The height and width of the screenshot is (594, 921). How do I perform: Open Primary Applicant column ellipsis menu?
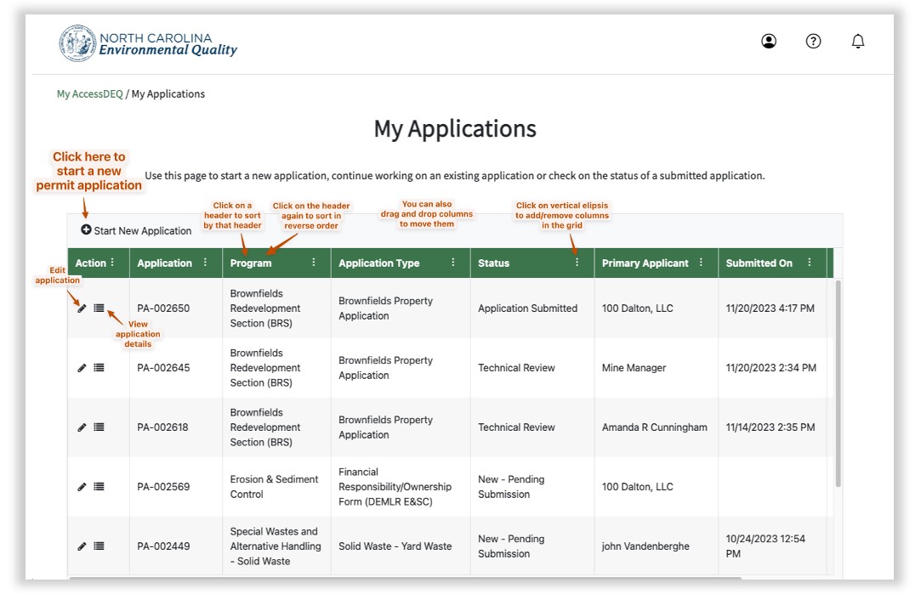701,263
